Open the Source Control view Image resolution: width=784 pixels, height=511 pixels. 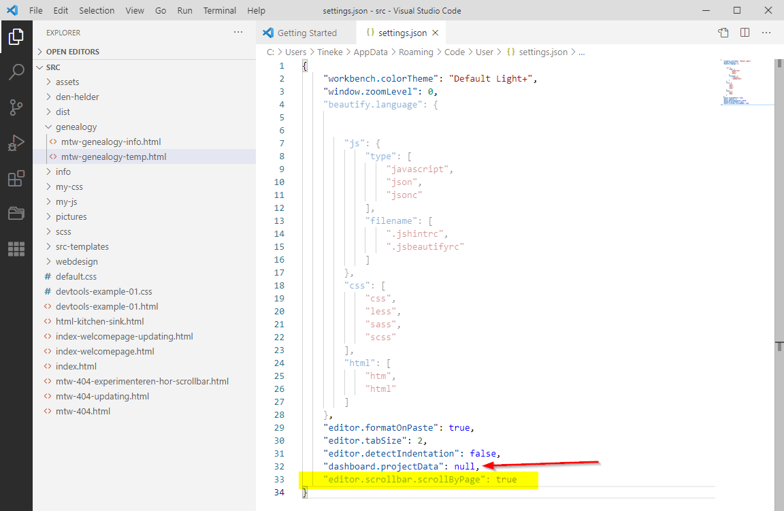[x=16, y=108]
